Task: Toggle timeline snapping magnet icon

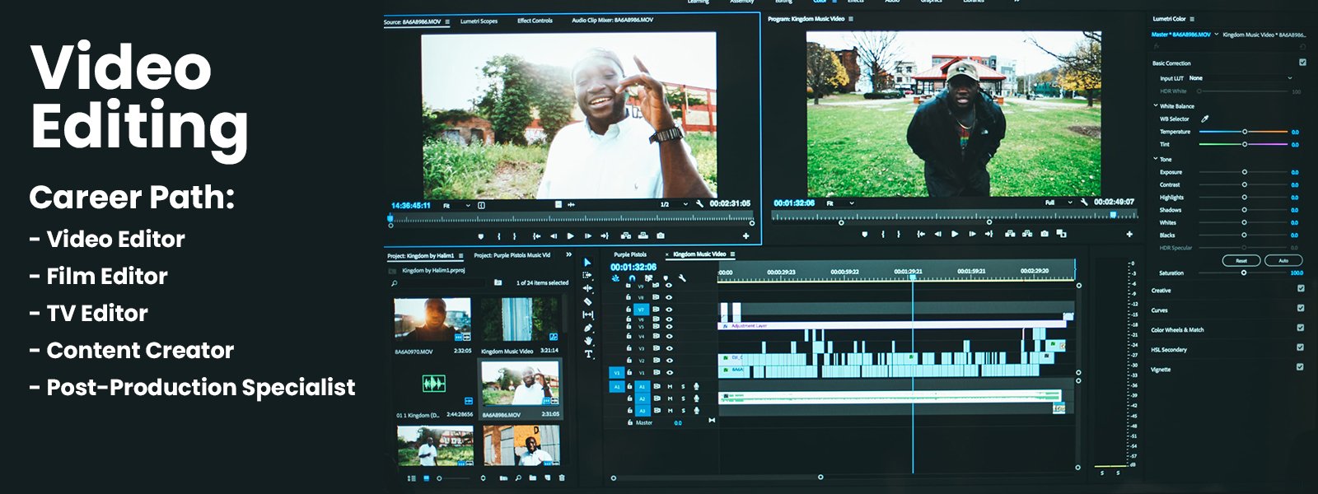Action: 632,277
